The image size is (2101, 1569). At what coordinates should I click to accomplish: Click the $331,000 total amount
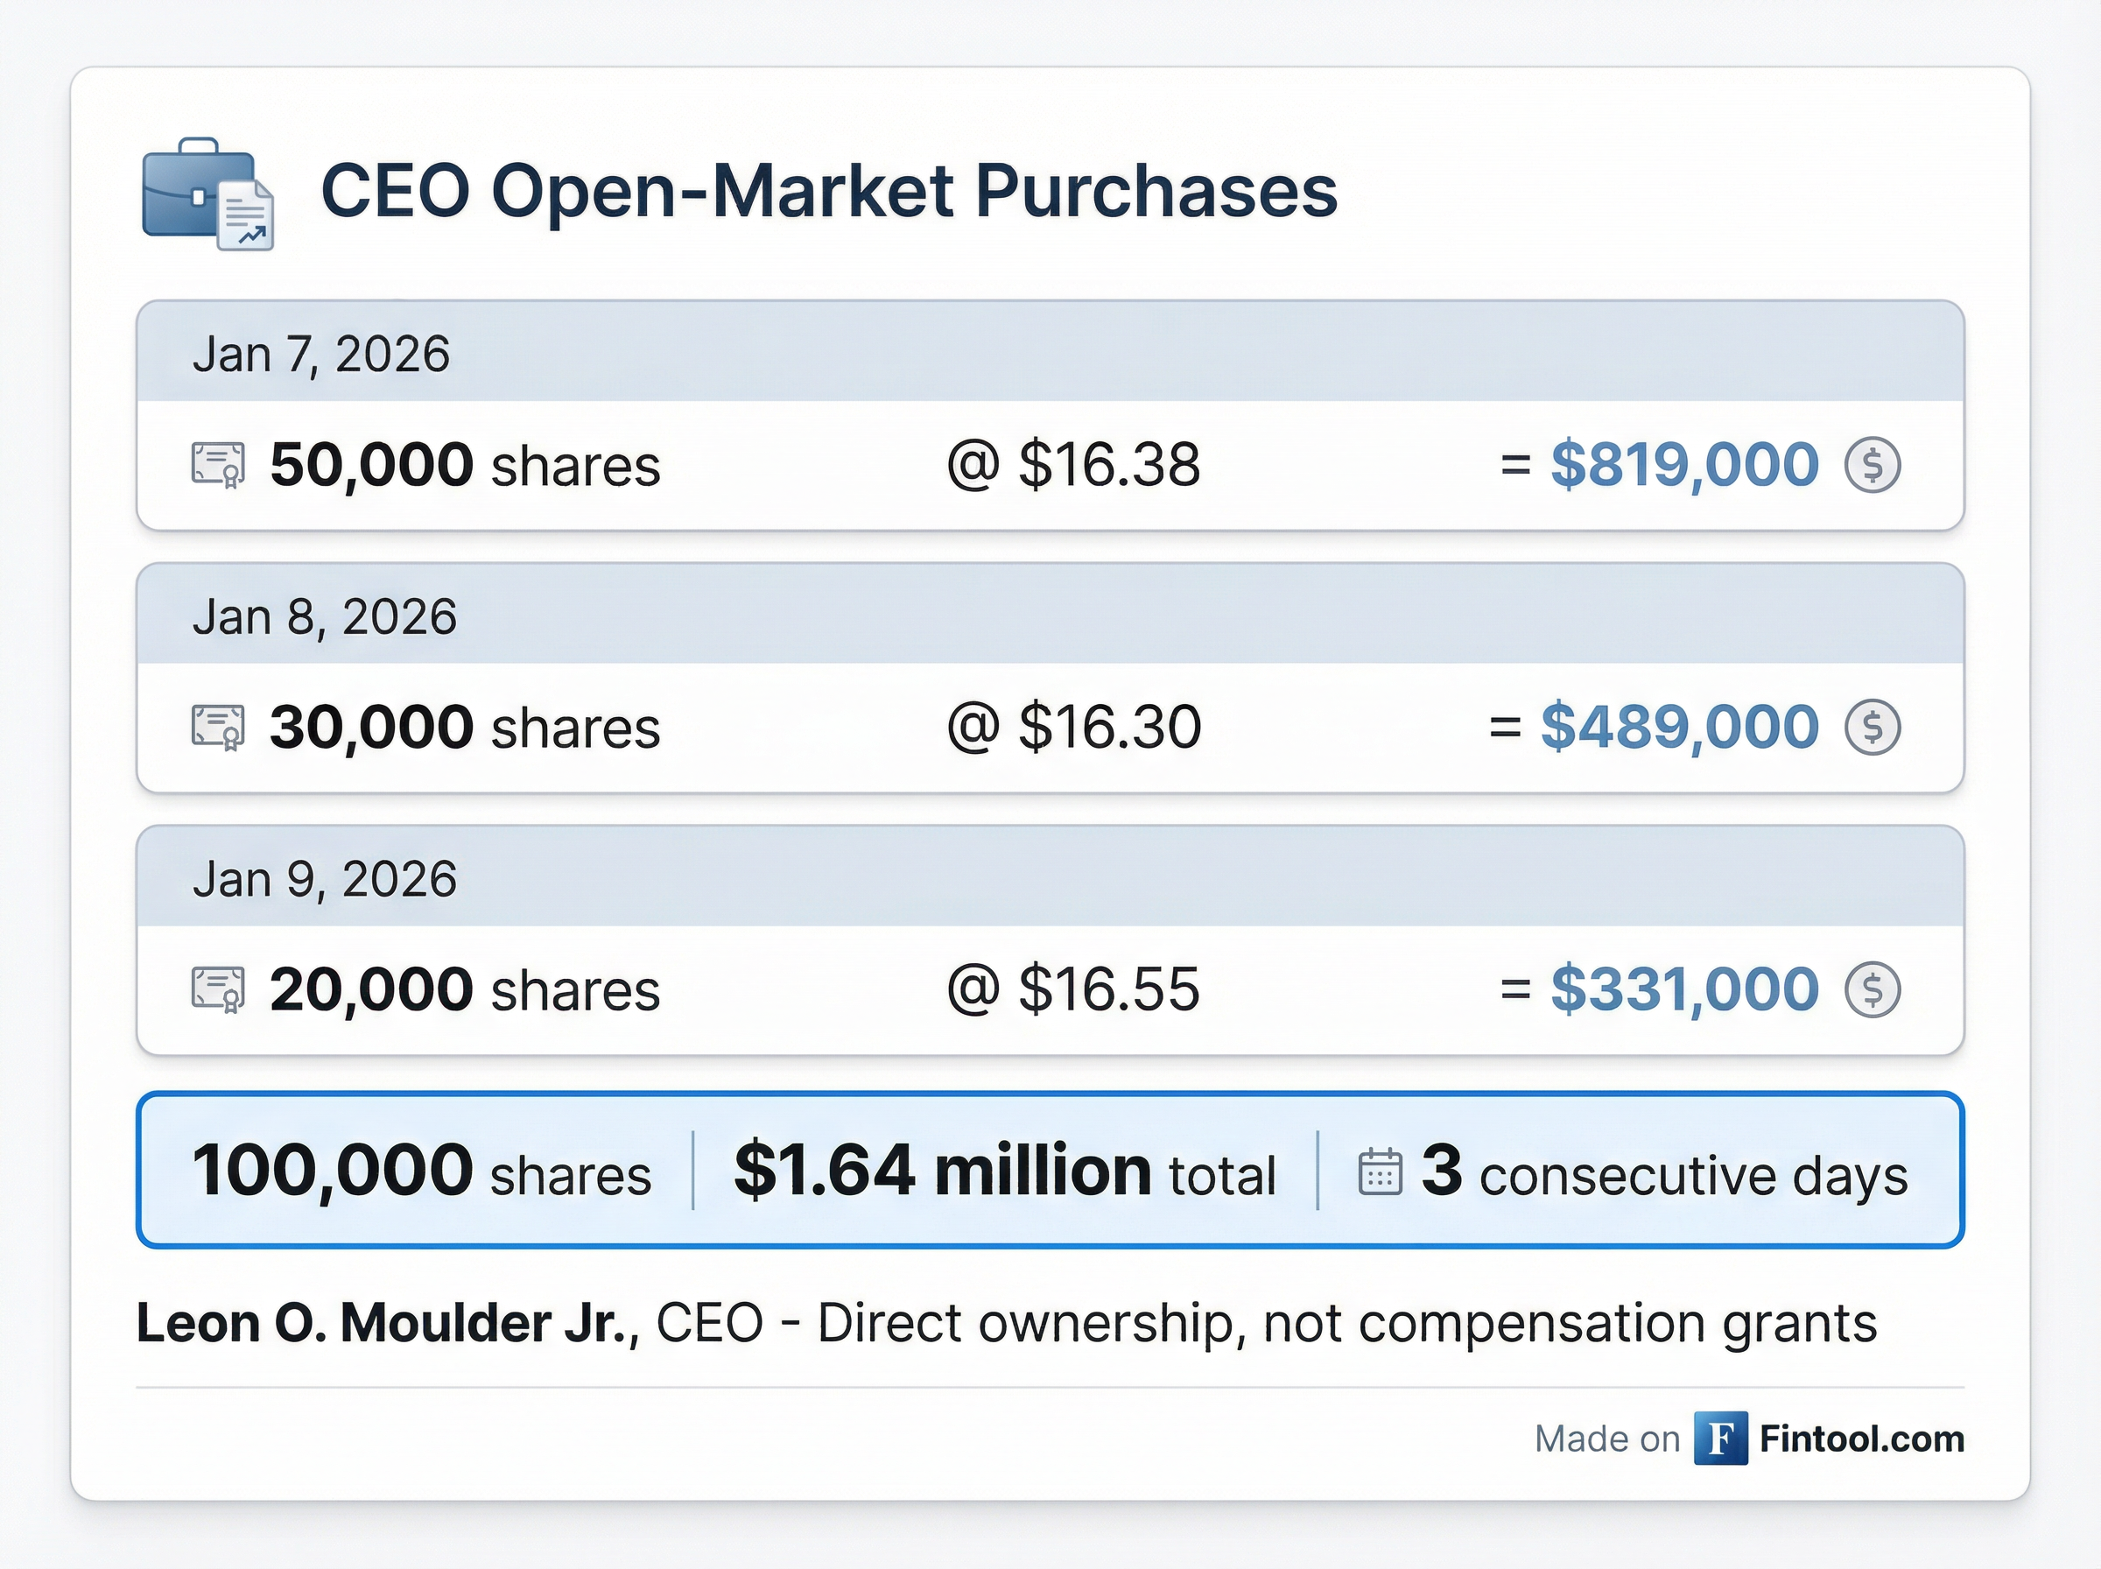pos(1683,989)
